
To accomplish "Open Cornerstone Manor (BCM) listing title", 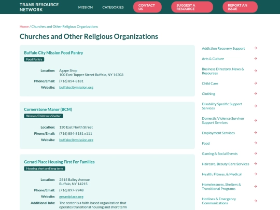I will click(48, 109).
